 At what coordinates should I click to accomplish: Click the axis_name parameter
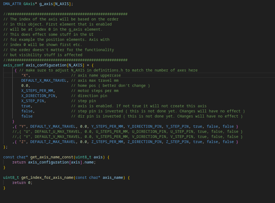113,177
